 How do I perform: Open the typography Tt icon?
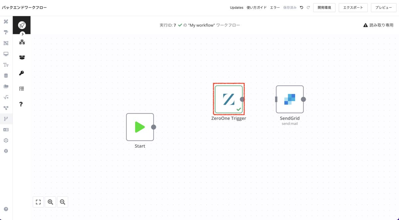(6, 65)
